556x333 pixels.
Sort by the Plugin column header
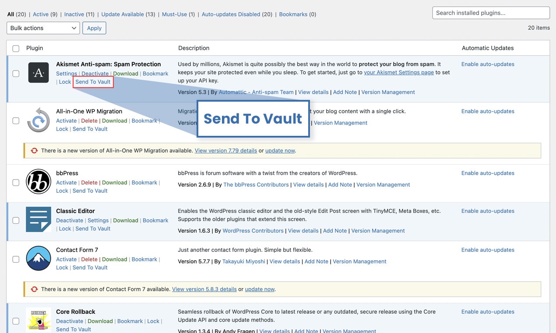point(35,48)
